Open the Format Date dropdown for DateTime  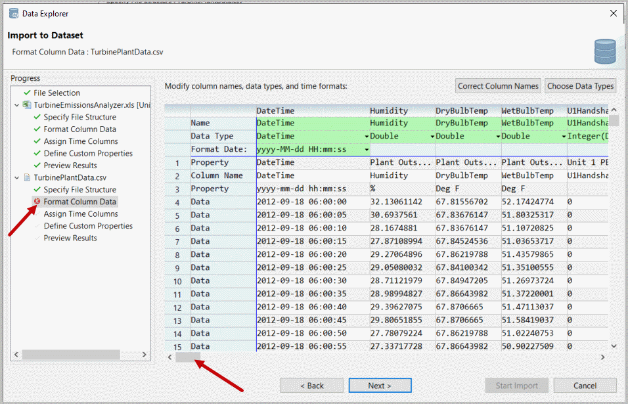click(x=366, y=150)
